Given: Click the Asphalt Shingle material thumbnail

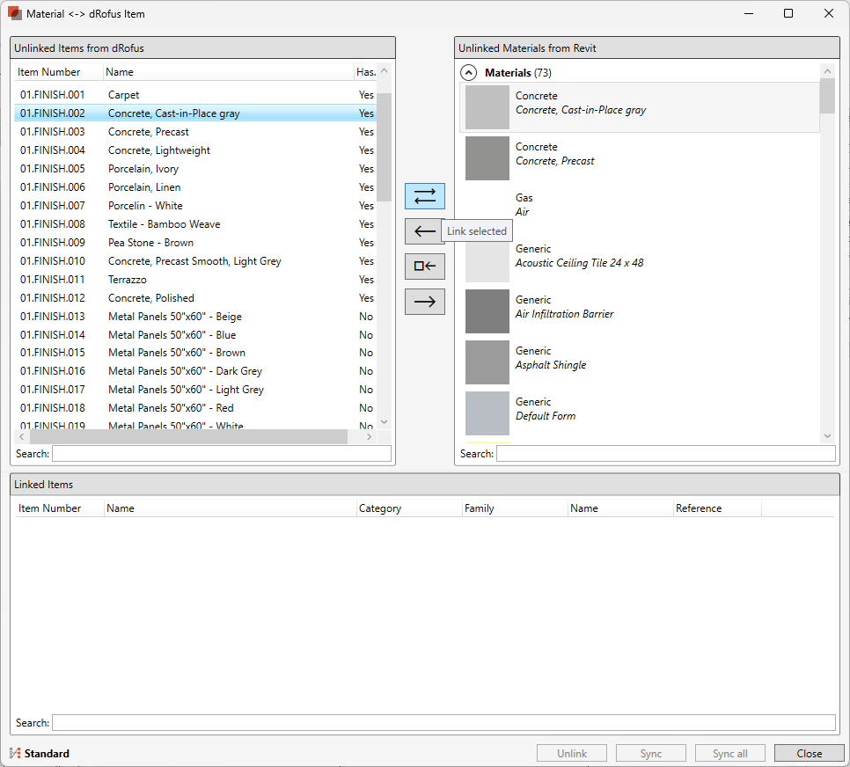Looking at the screenshot, I should (487, 362).
